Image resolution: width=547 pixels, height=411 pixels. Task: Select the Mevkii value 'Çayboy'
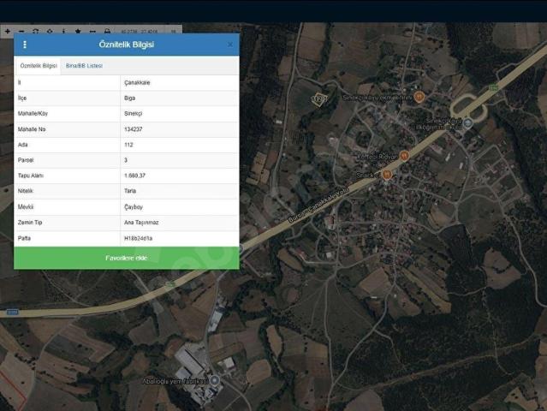pos(134,207)
